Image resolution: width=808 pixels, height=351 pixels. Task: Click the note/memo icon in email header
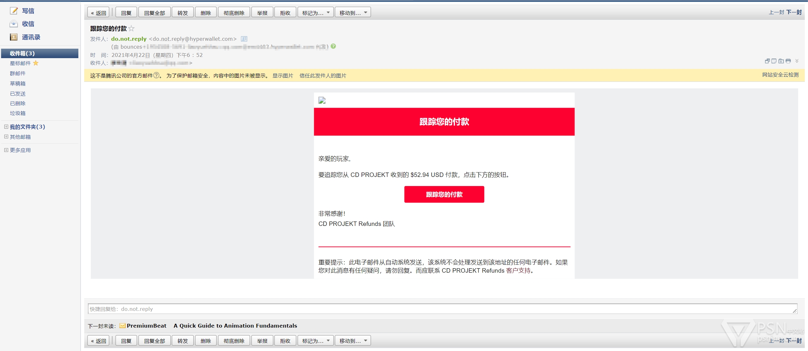point(774,61)
